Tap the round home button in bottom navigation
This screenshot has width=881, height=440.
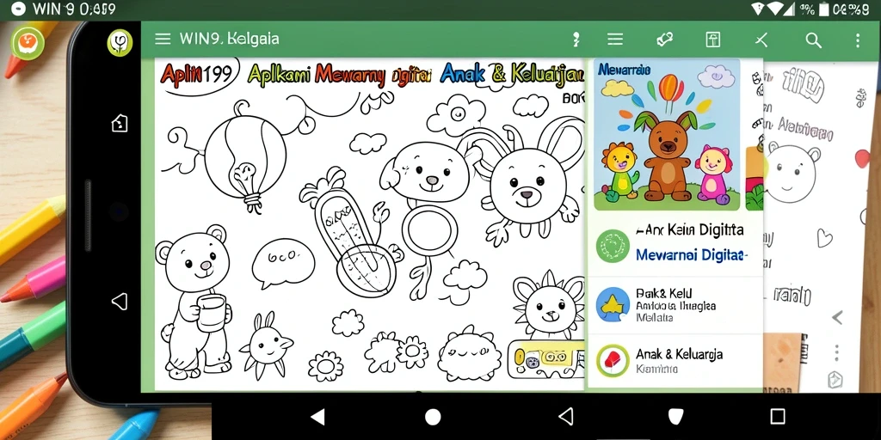(433, 417)
